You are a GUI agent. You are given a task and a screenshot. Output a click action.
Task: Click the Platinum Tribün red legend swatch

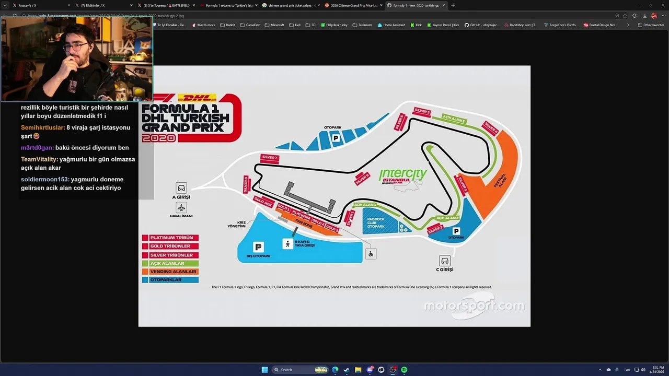pyautogui.click(x=145, y=238)
